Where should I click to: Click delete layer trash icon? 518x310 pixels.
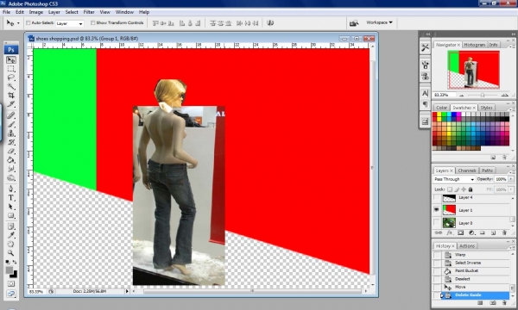(504, 232)
